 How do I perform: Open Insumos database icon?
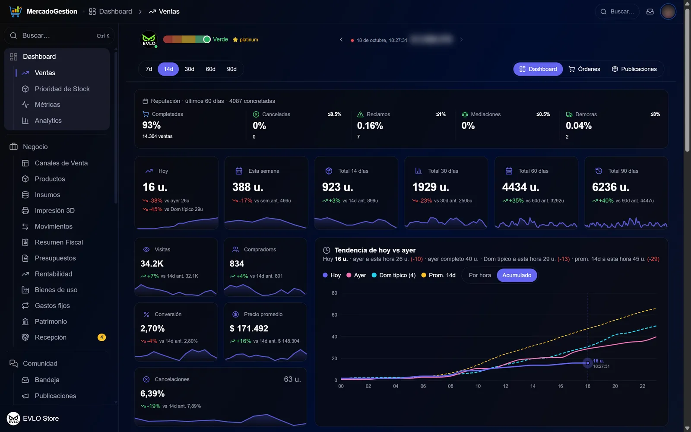coord(25,195)
